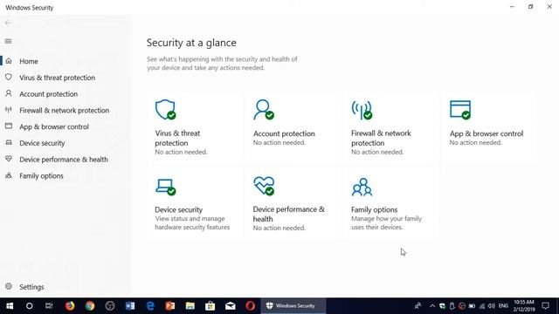559x314 pixels.
Task: Open the Mail app from taskbar
Action: (230, 306)
